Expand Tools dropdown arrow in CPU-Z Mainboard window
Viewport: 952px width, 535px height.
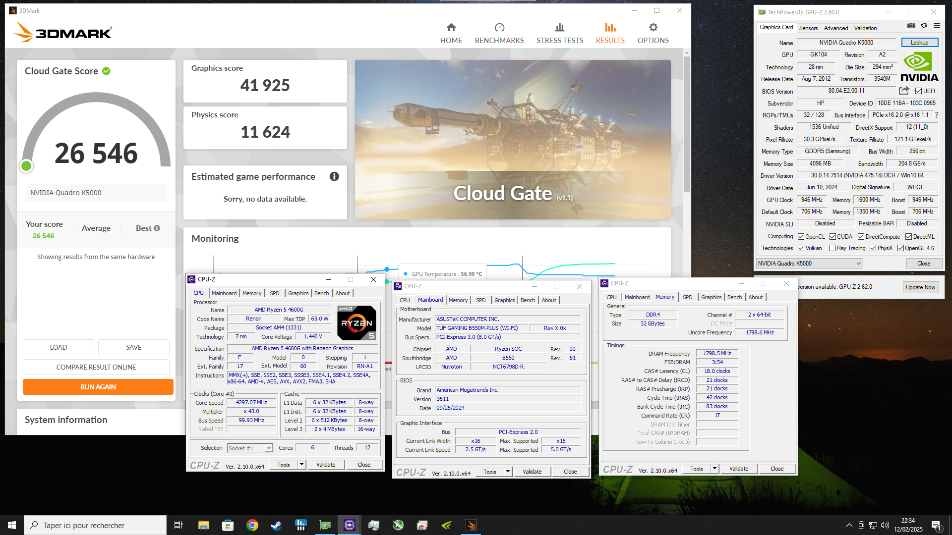pos(508,472)
